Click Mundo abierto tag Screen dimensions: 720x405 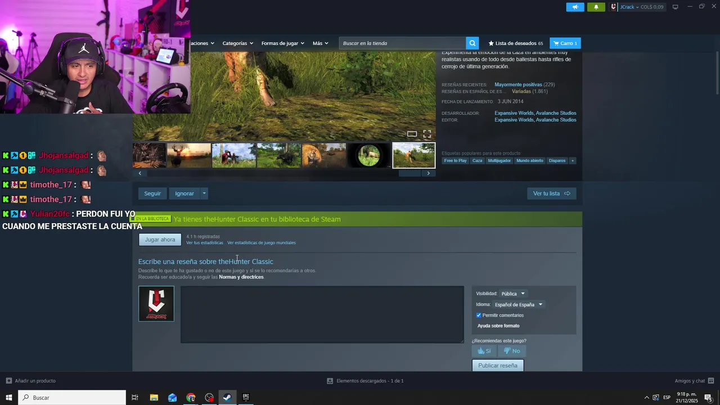coord(530,160)
